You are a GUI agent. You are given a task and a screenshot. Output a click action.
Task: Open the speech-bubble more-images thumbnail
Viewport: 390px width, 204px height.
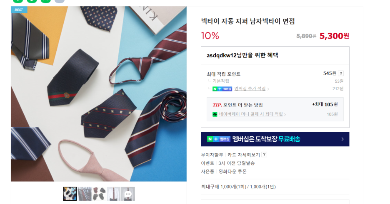click(128, 194)
